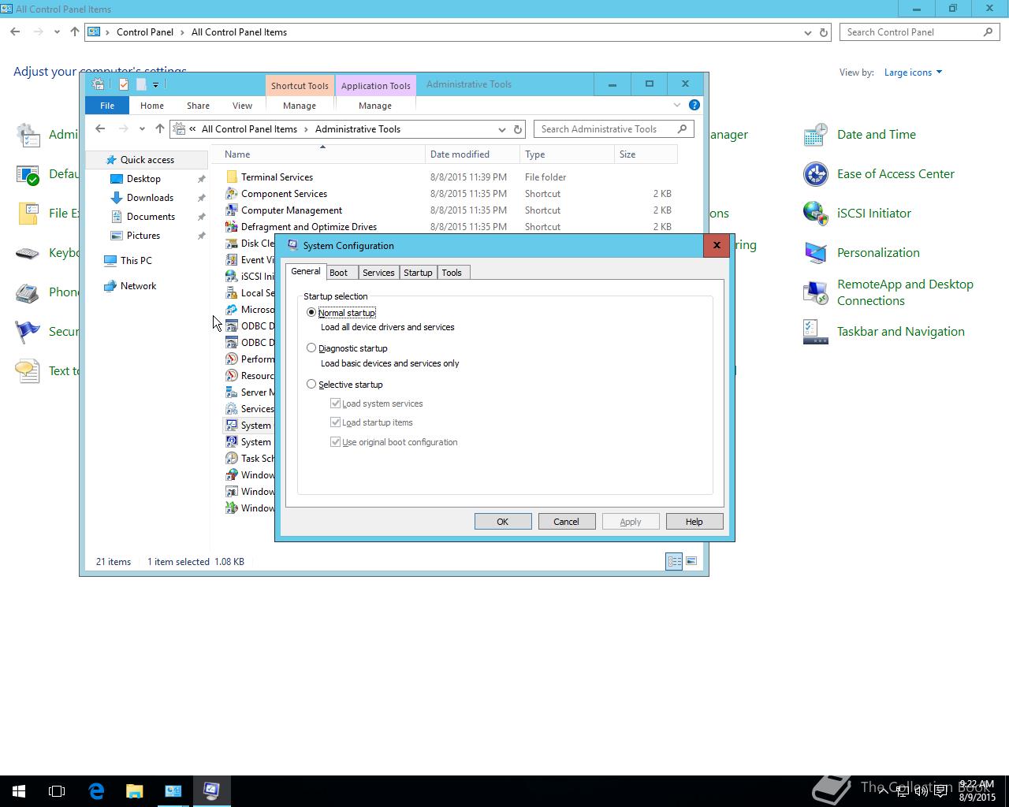Open the View ribbon tab in Explorer

tap(242, 106)
